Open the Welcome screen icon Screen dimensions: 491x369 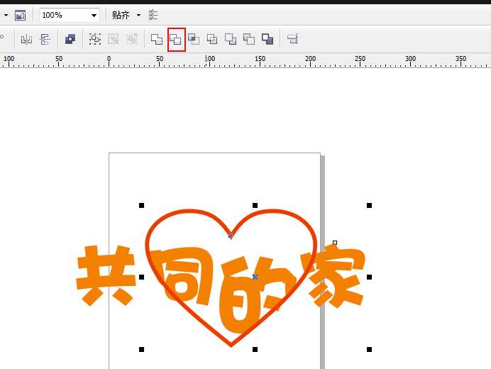(x=20, y=15)
